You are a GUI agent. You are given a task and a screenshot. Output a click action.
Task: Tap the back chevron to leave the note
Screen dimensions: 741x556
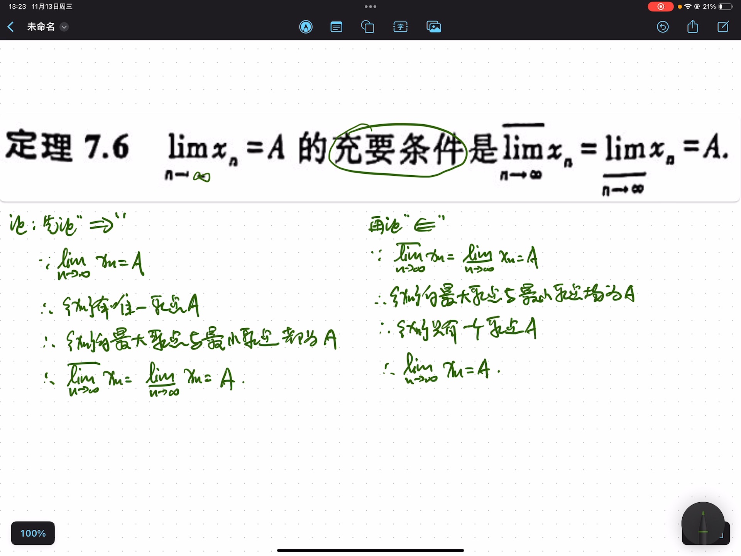10,27
